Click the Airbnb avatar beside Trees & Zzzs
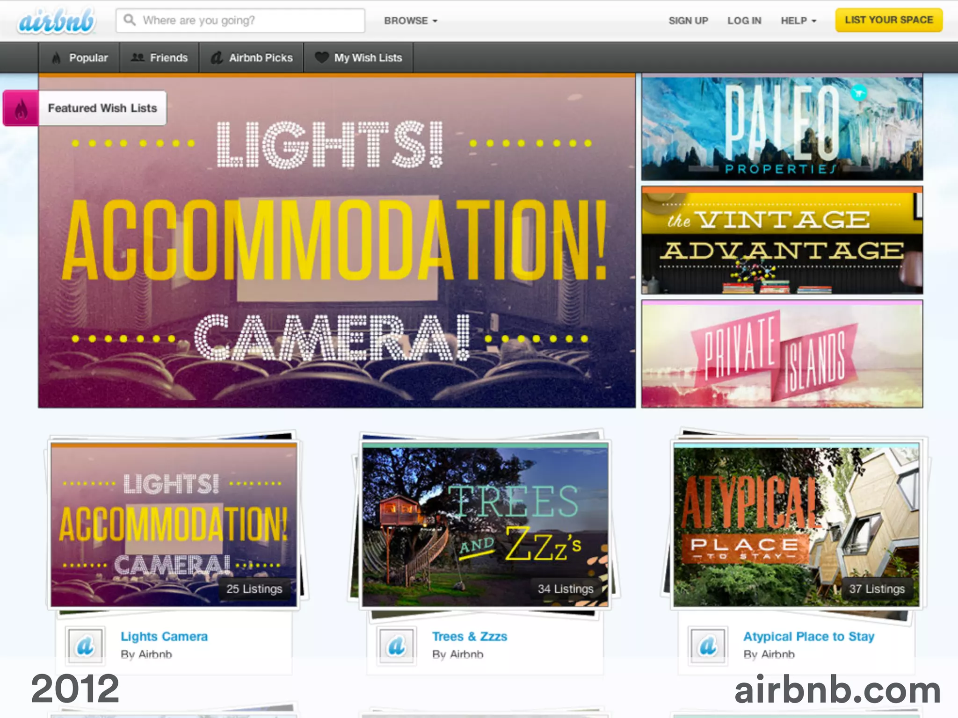This screenshot has height=718, width=958. click(397, 646)
